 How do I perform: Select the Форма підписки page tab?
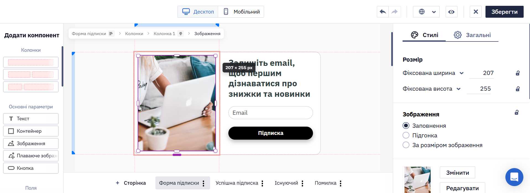pyautogui.click(x=179, y=183)
